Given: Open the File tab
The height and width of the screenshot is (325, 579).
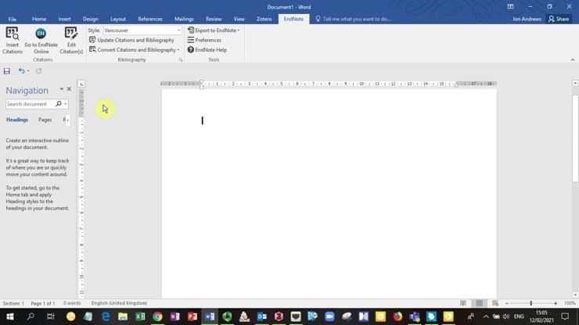Looking at the screenshot, I should point(13,19).
